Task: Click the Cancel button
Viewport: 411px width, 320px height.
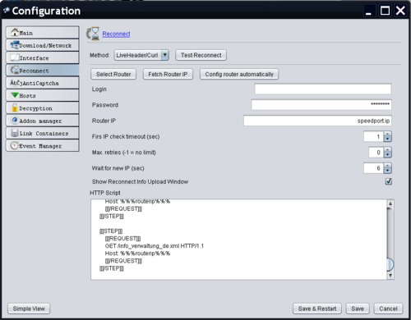Action: click(x=388, y=309)
